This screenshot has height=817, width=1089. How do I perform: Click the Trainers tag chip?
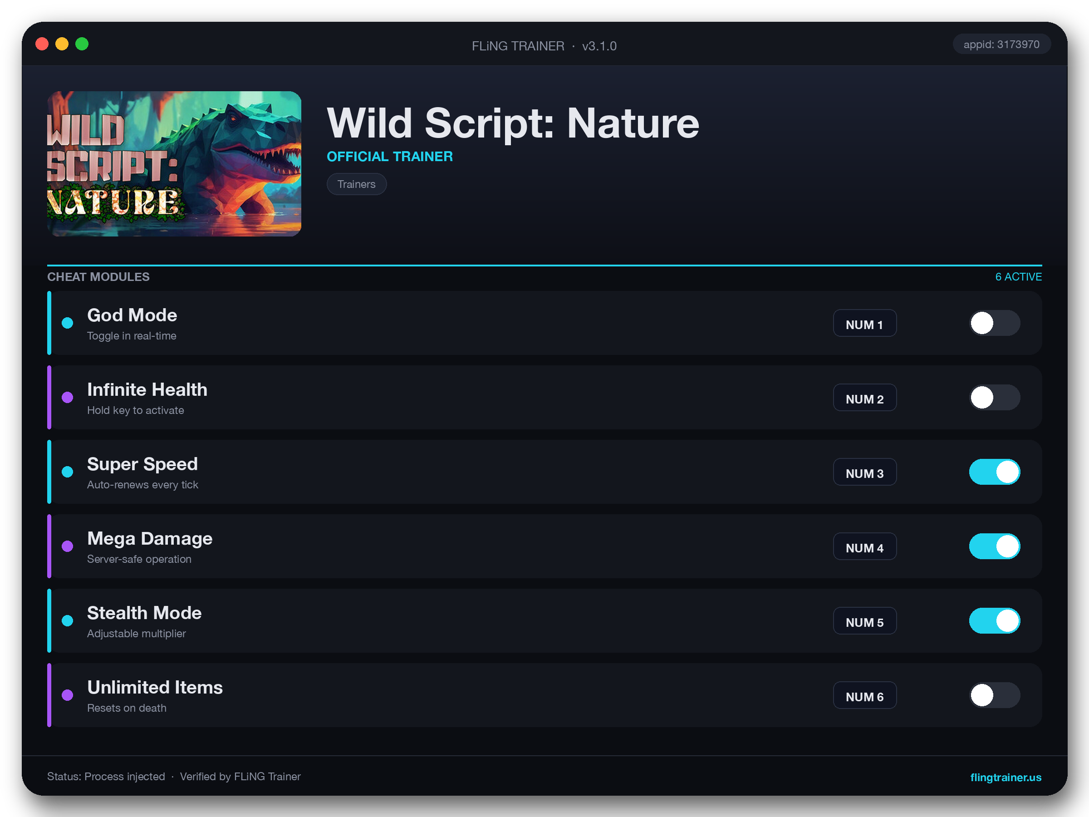tap(357, 184)
